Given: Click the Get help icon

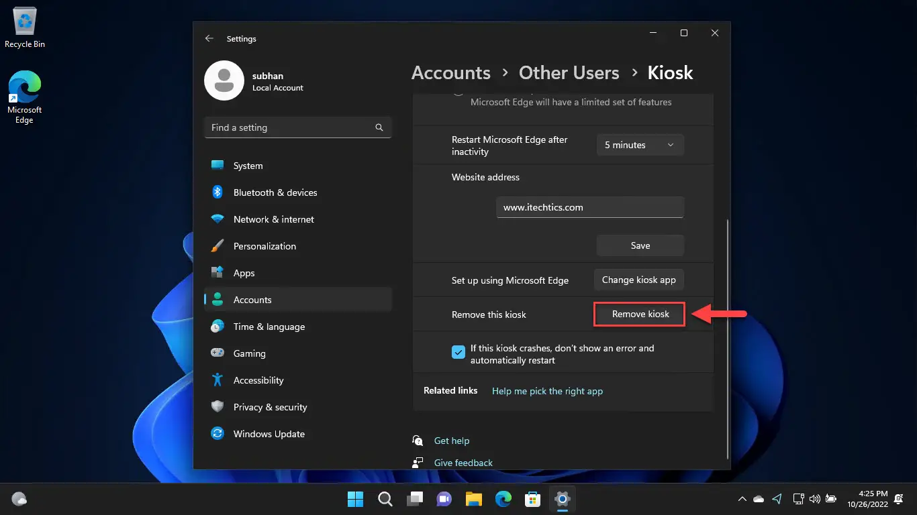Looking at the screenshot, I should point(418,441).
